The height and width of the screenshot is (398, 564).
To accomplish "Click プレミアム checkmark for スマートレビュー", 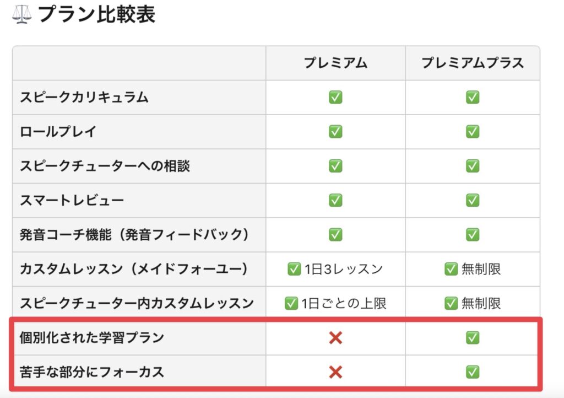I will (335, 200).
